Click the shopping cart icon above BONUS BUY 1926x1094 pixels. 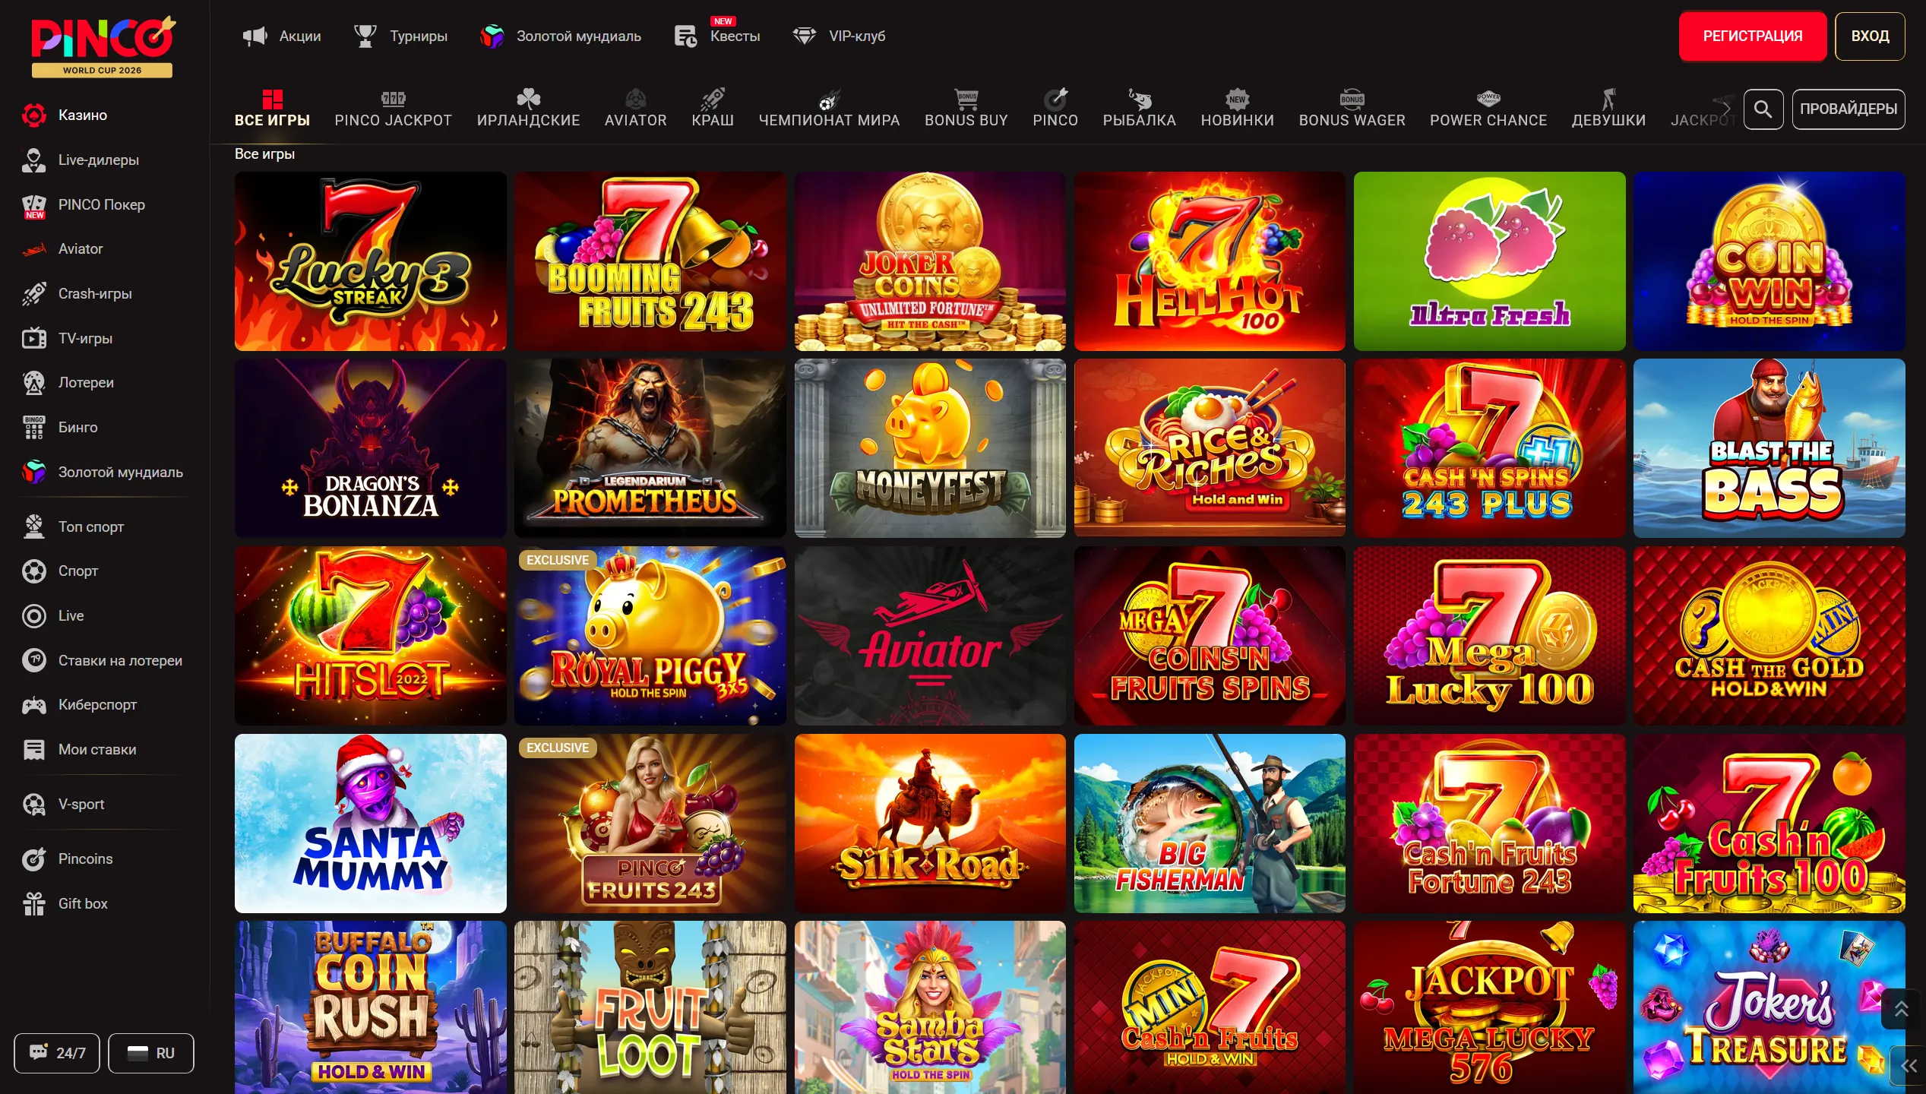coord(966,99)
